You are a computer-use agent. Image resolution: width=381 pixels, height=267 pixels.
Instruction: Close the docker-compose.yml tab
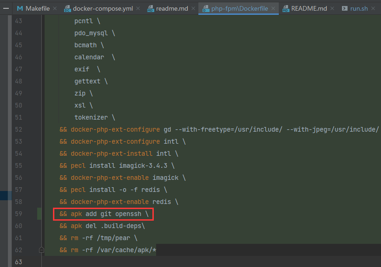(x=138, y=8)
